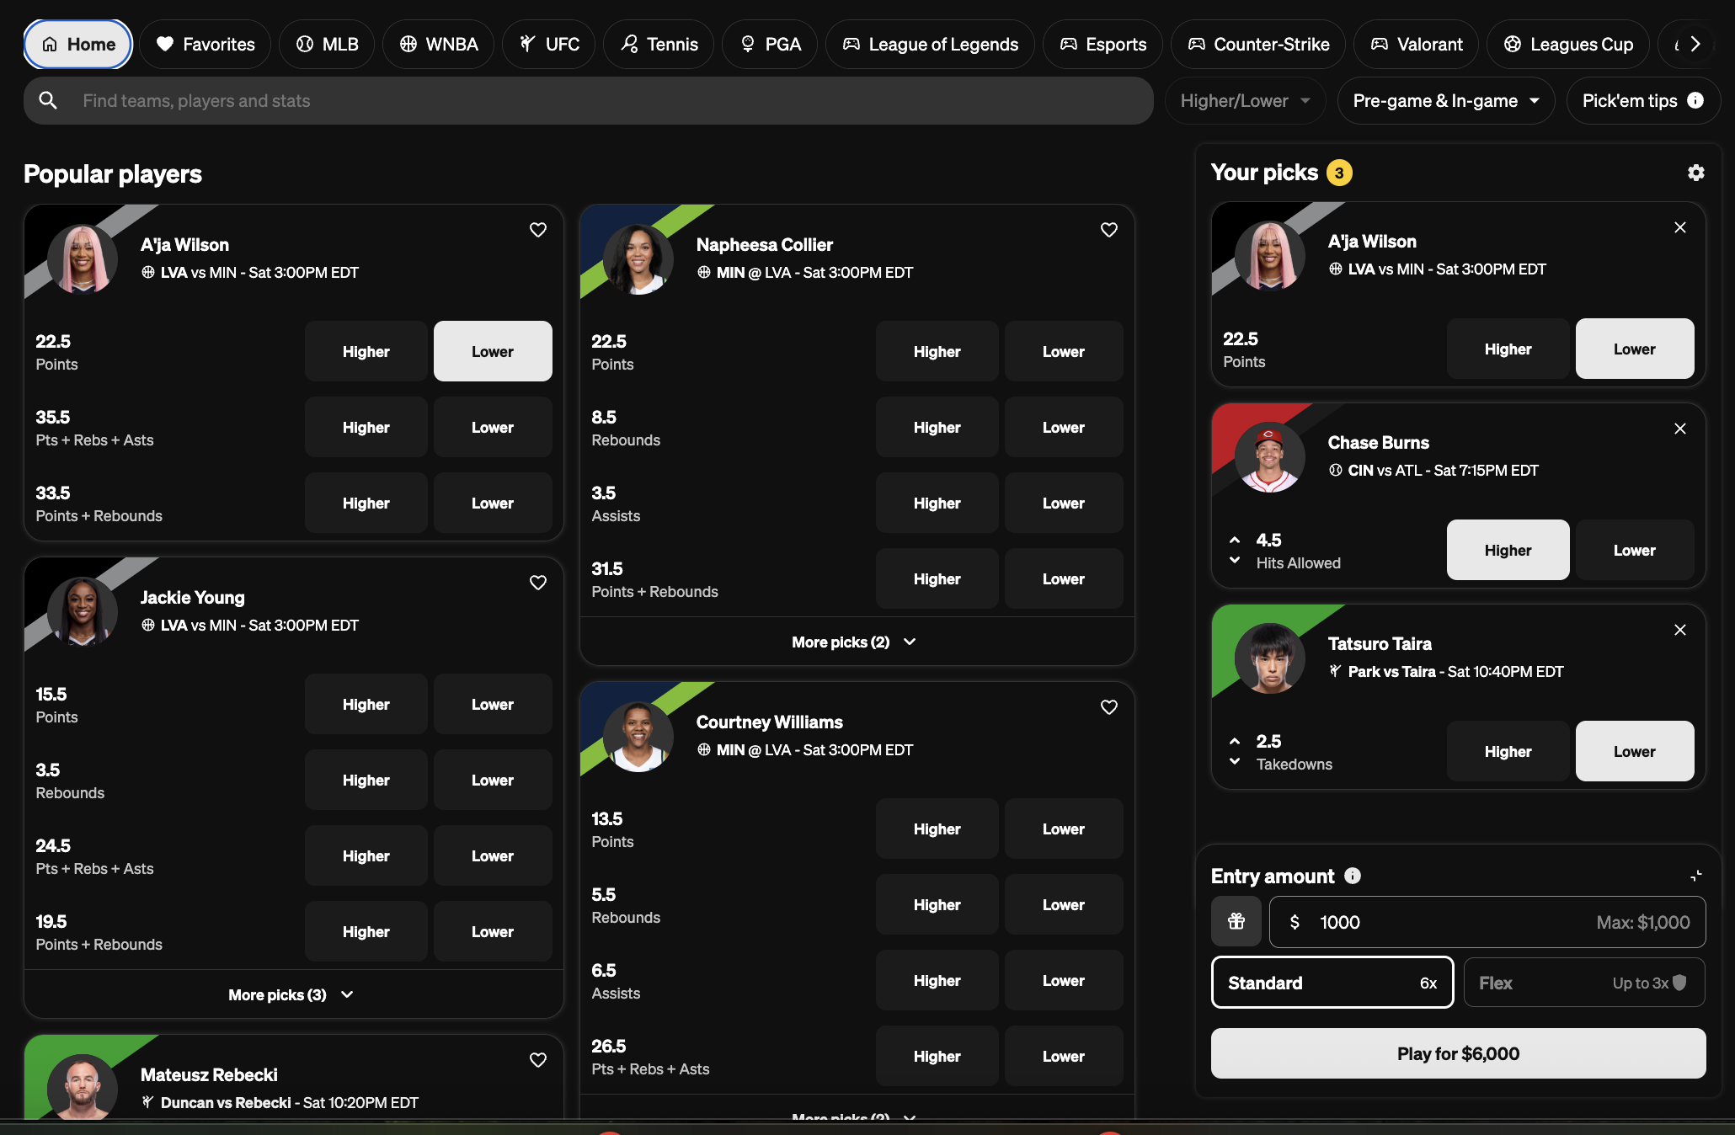This screenshot has height=1135, width=1735.
Task: Switch to the Leagues Cup tab
Action: (1568, 44)
